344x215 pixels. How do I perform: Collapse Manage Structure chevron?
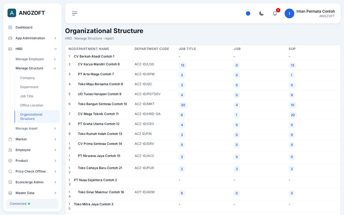(x=55, y=68)
